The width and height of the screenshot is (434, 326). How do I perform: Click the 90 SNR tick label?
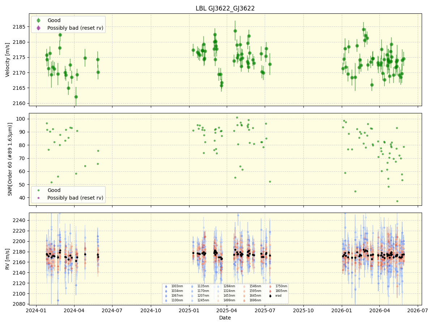click(23, 132)
